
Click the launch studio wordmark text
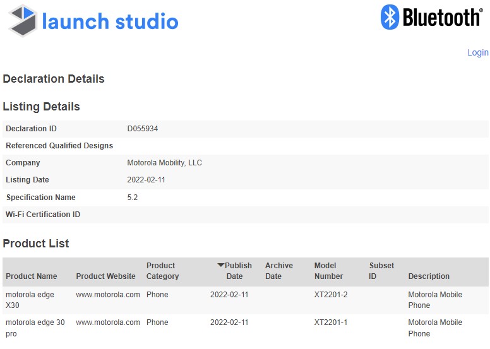tap(110, 21)
